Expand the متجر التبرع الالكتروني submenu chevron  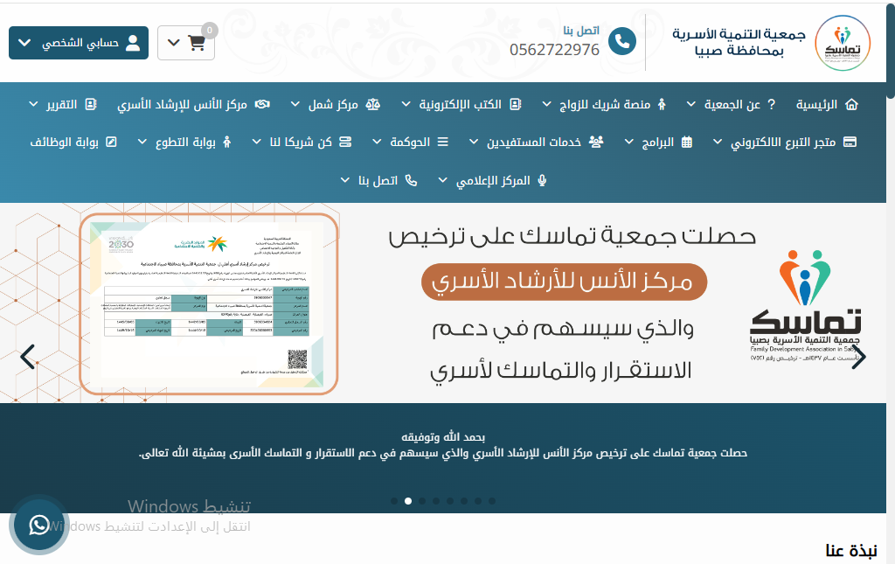click(718, 143)
